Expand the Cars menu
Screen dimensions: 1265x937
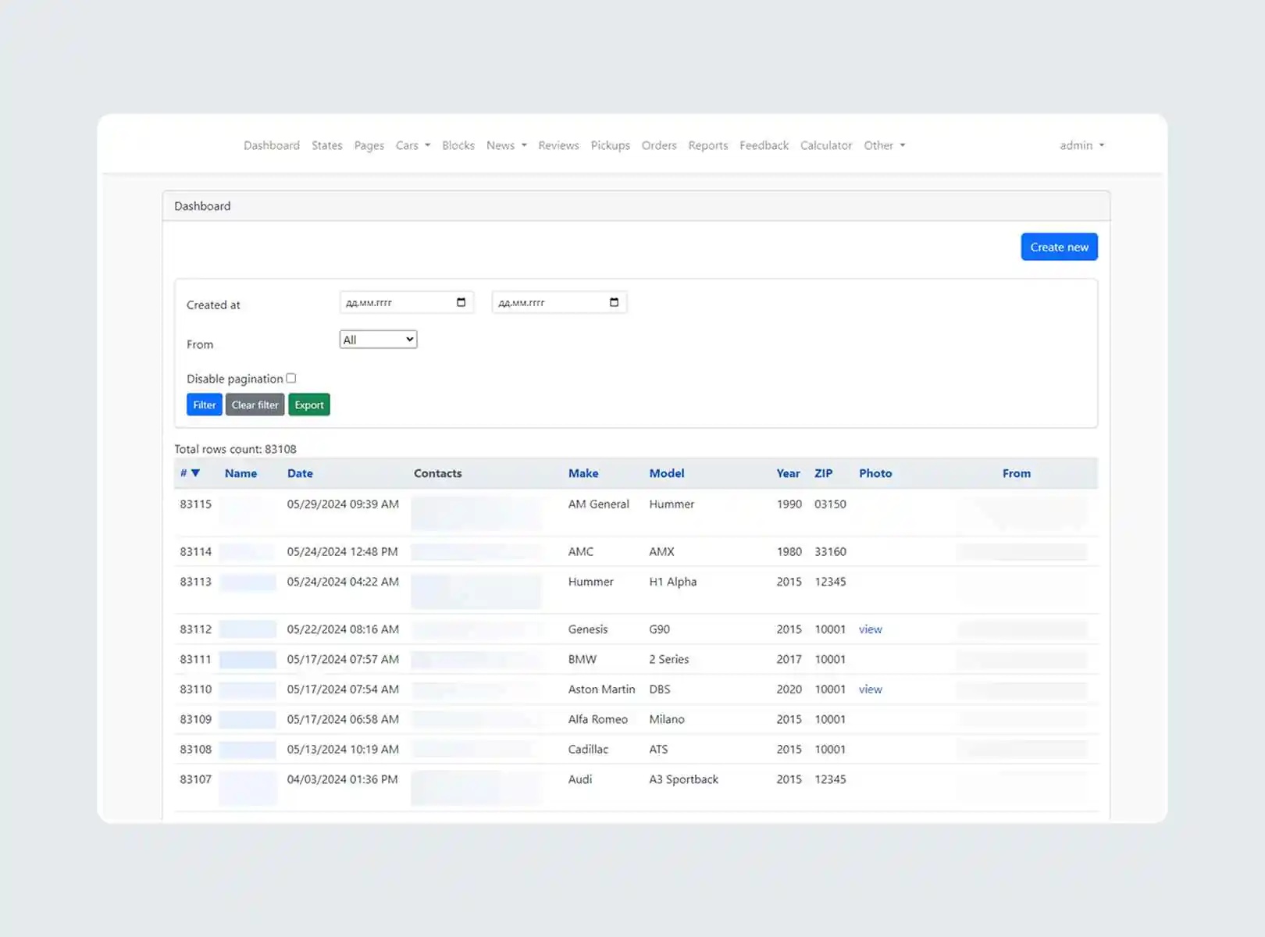(412, 145)
